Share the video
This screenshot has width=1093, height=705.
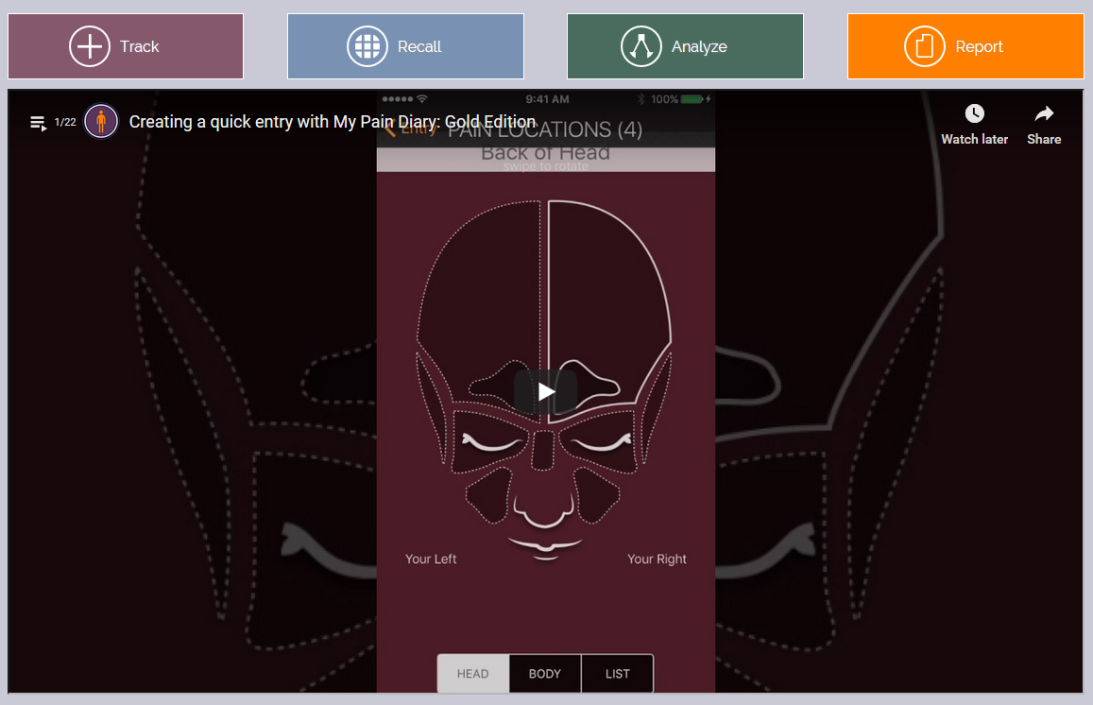[x=1044, y=125]
